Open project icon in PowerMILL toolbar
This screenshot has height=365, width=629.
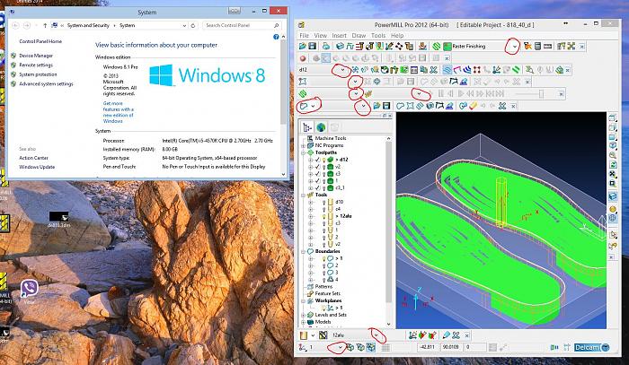tap(302, 47)
